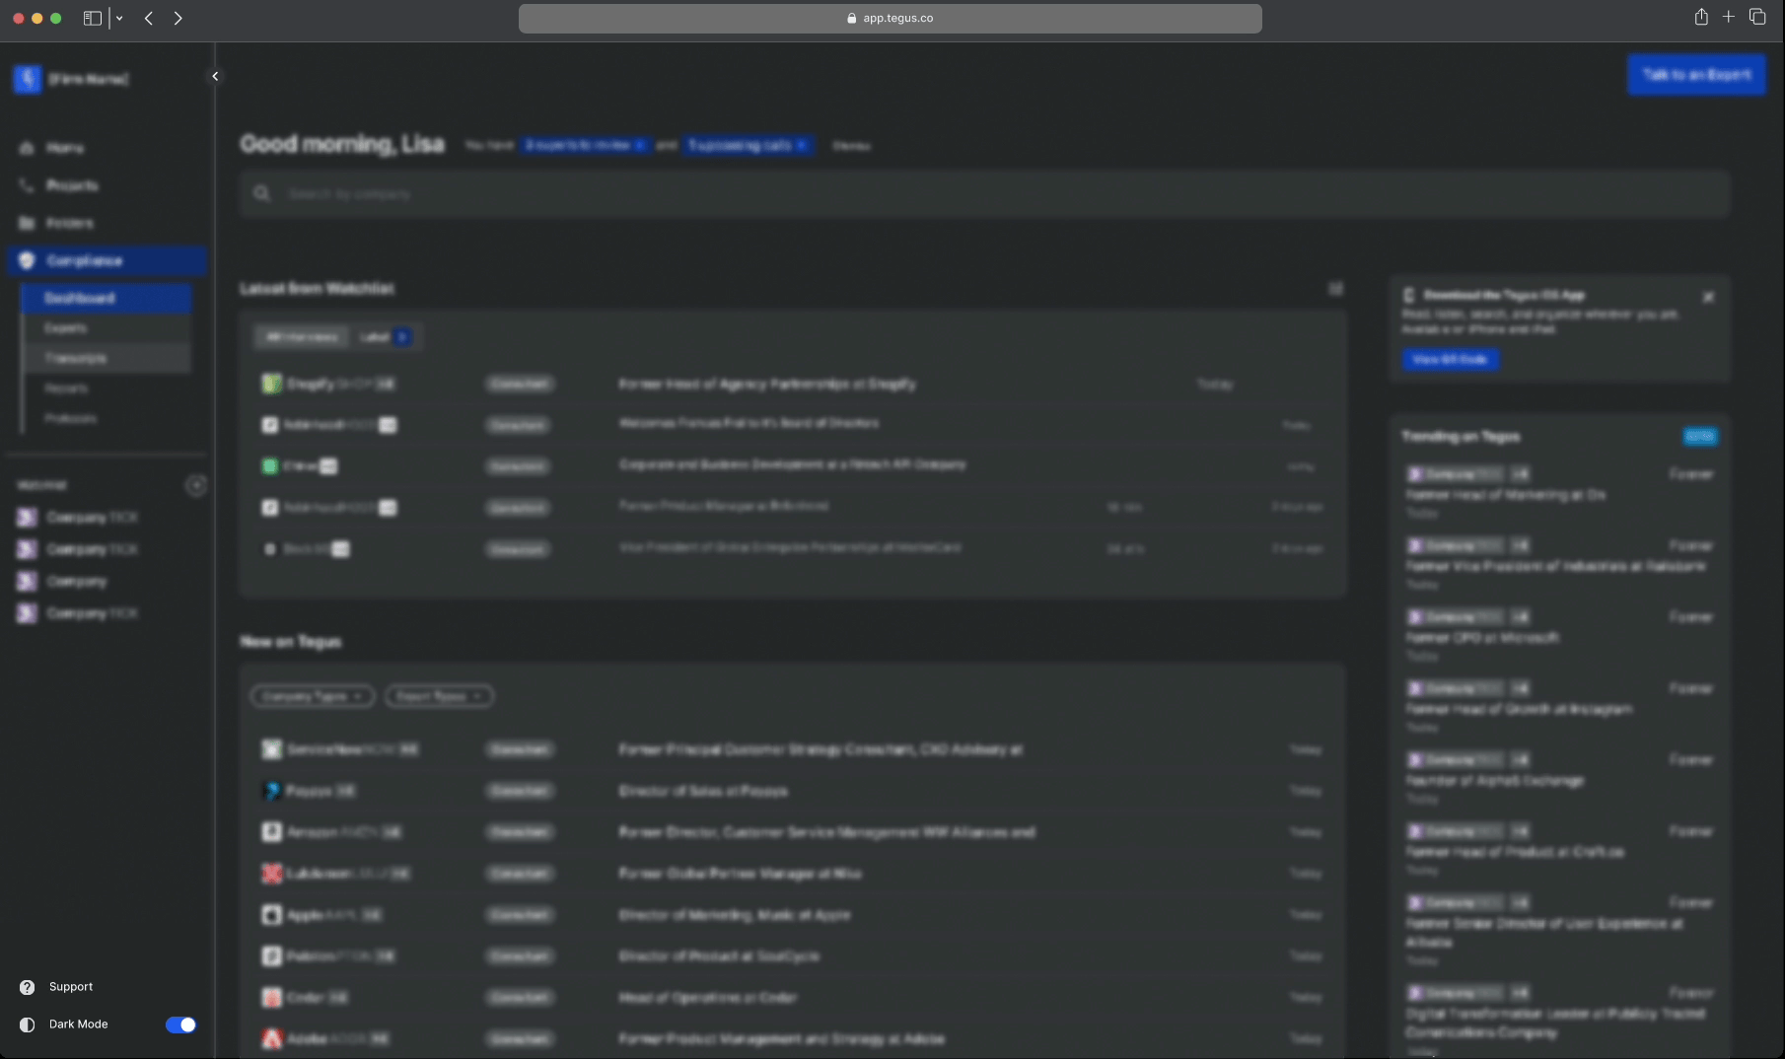The width and height of the screenshot is (1785, 1059).
Task: Dismiss the greeting notification
Action: [851, 146]
